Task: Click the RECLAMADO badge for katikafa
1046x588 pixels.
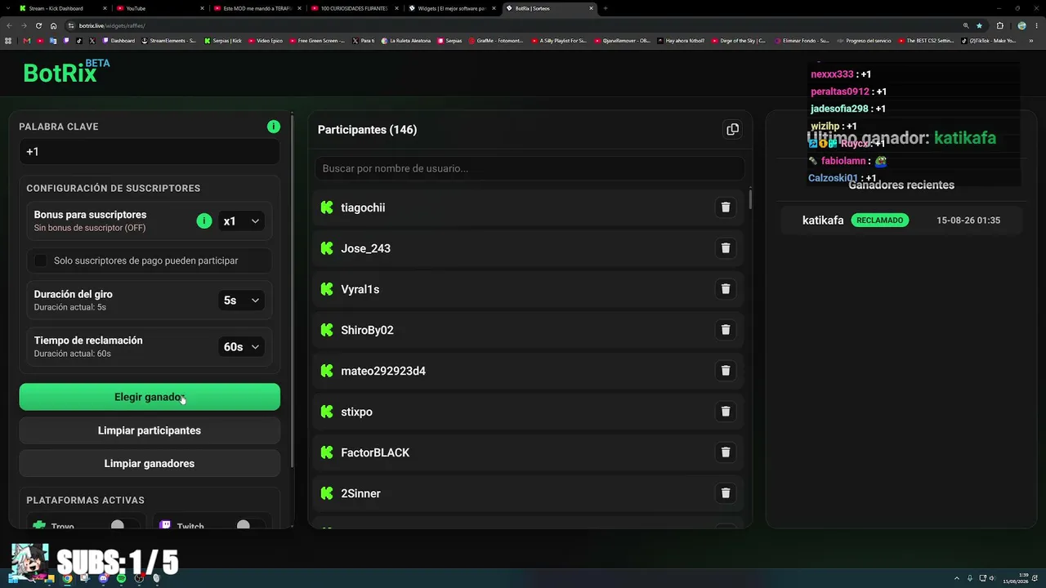Action: [879, 220]
